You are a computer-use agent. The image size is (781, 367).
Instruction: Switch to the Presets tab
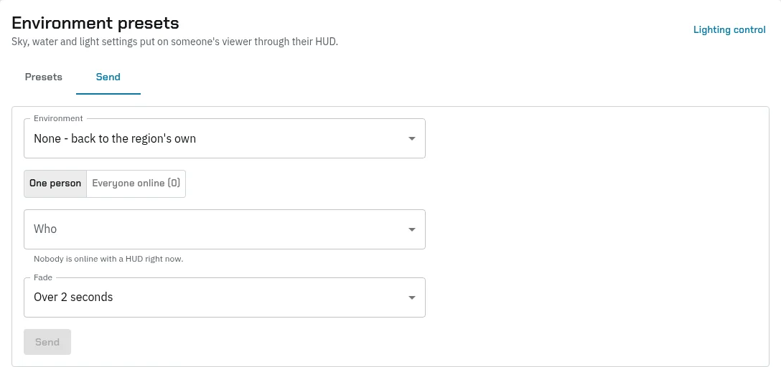(x=44, y=77)
